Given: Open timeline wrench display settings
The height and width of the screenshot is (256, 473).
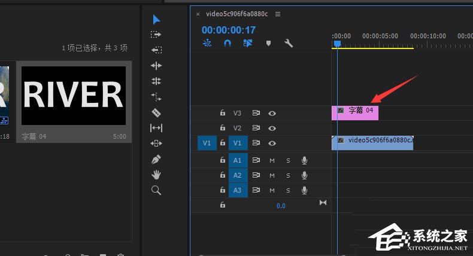Looking at the screenshot, I should coord(288,43).
